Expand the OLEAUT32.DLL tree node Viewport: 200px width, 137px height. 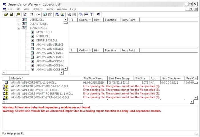click(x=19, y=24)
